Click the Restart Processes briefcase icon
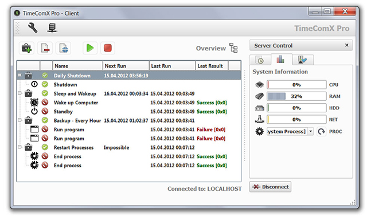Viewport: 367px width, 220px height. click(x=29, y=147)
